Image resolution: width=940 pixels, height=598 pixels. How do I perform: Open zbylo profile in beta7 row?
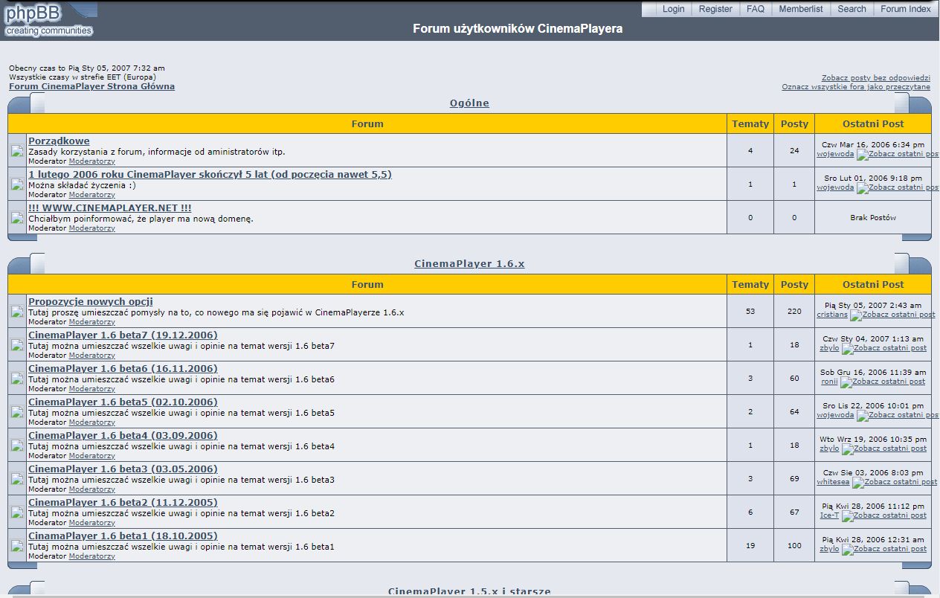tap(829, 347)
